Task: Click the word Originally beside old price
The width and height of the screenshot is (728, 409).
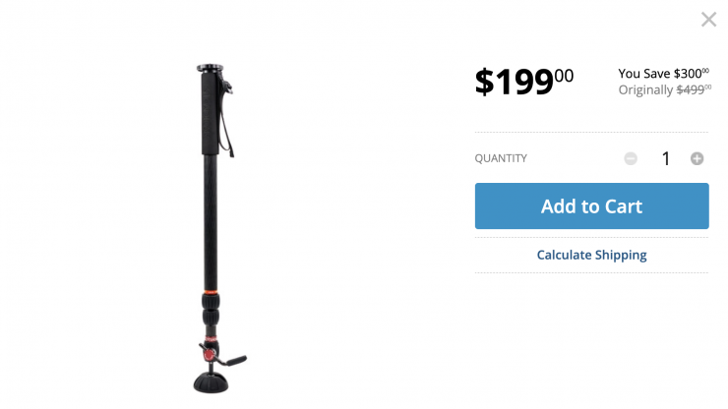Action: pos(645,90)
